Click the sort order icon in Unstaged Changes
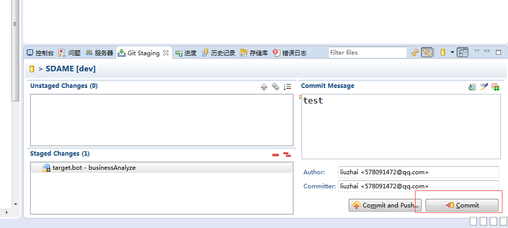 pyautogui.click(x=287, y=87)
